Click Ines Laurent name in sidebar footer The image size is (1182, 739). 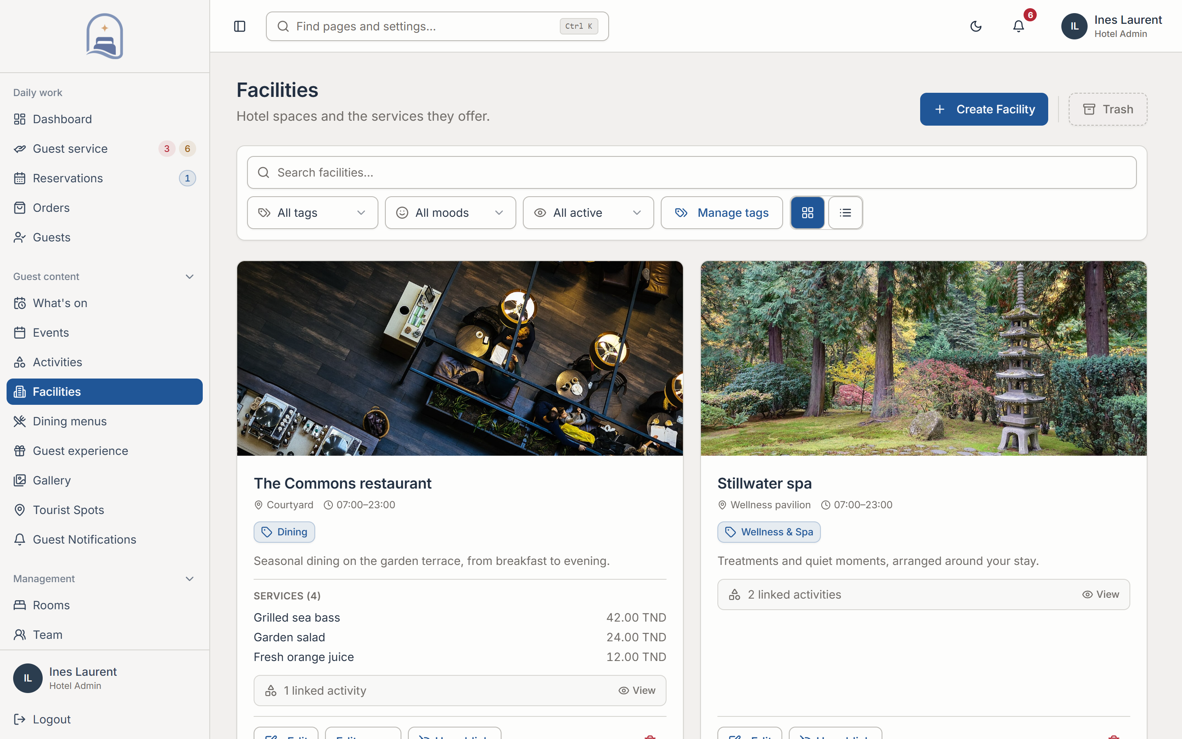(x=83, y=672)
